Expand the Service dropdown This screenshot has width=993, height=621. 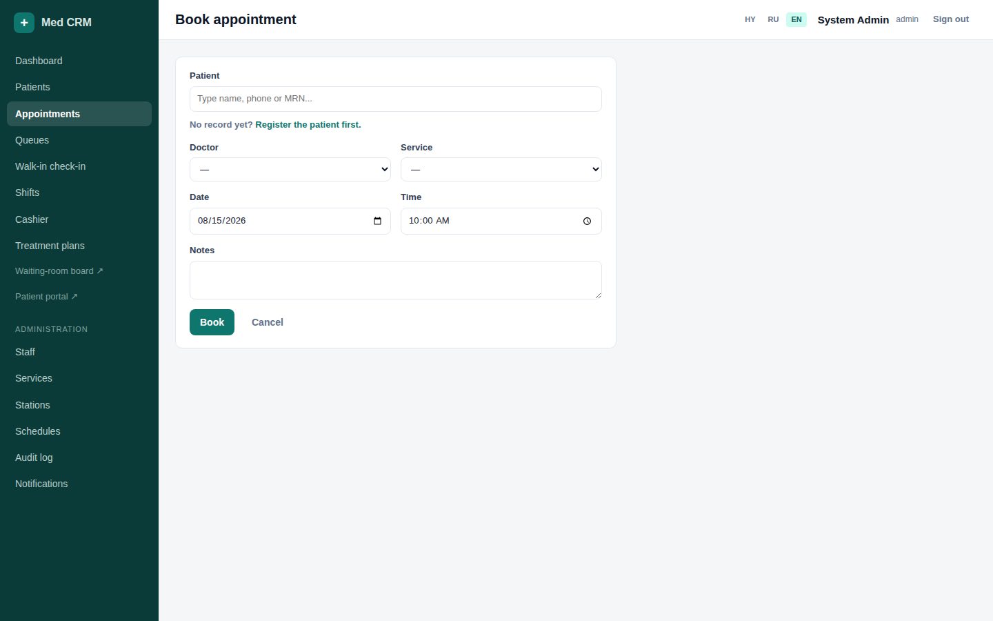(x=501, y=169)
